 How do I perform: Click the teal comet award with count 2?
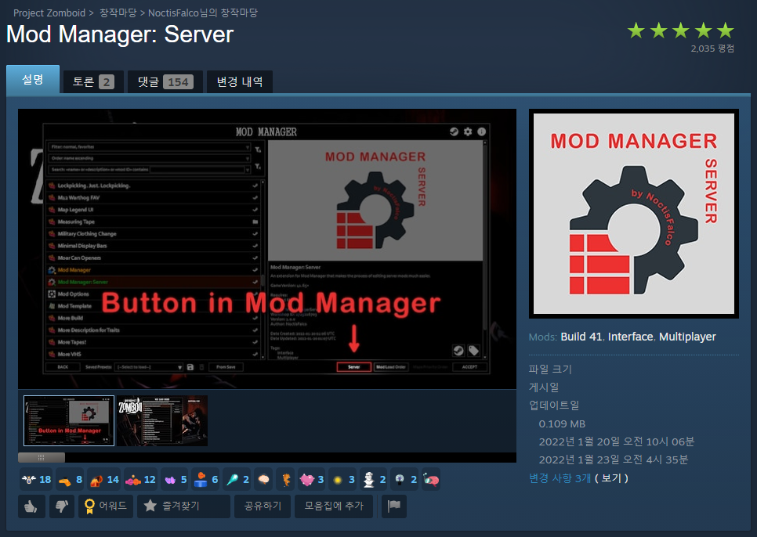pos(237,479)
